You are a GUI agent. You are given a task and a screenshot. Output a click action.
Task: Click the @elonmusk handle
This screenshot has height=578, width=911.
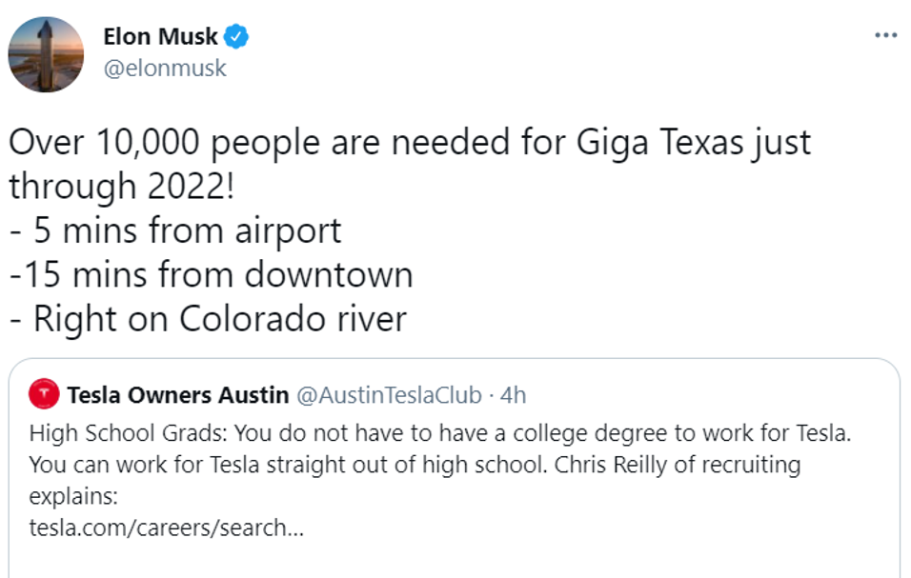164,69
